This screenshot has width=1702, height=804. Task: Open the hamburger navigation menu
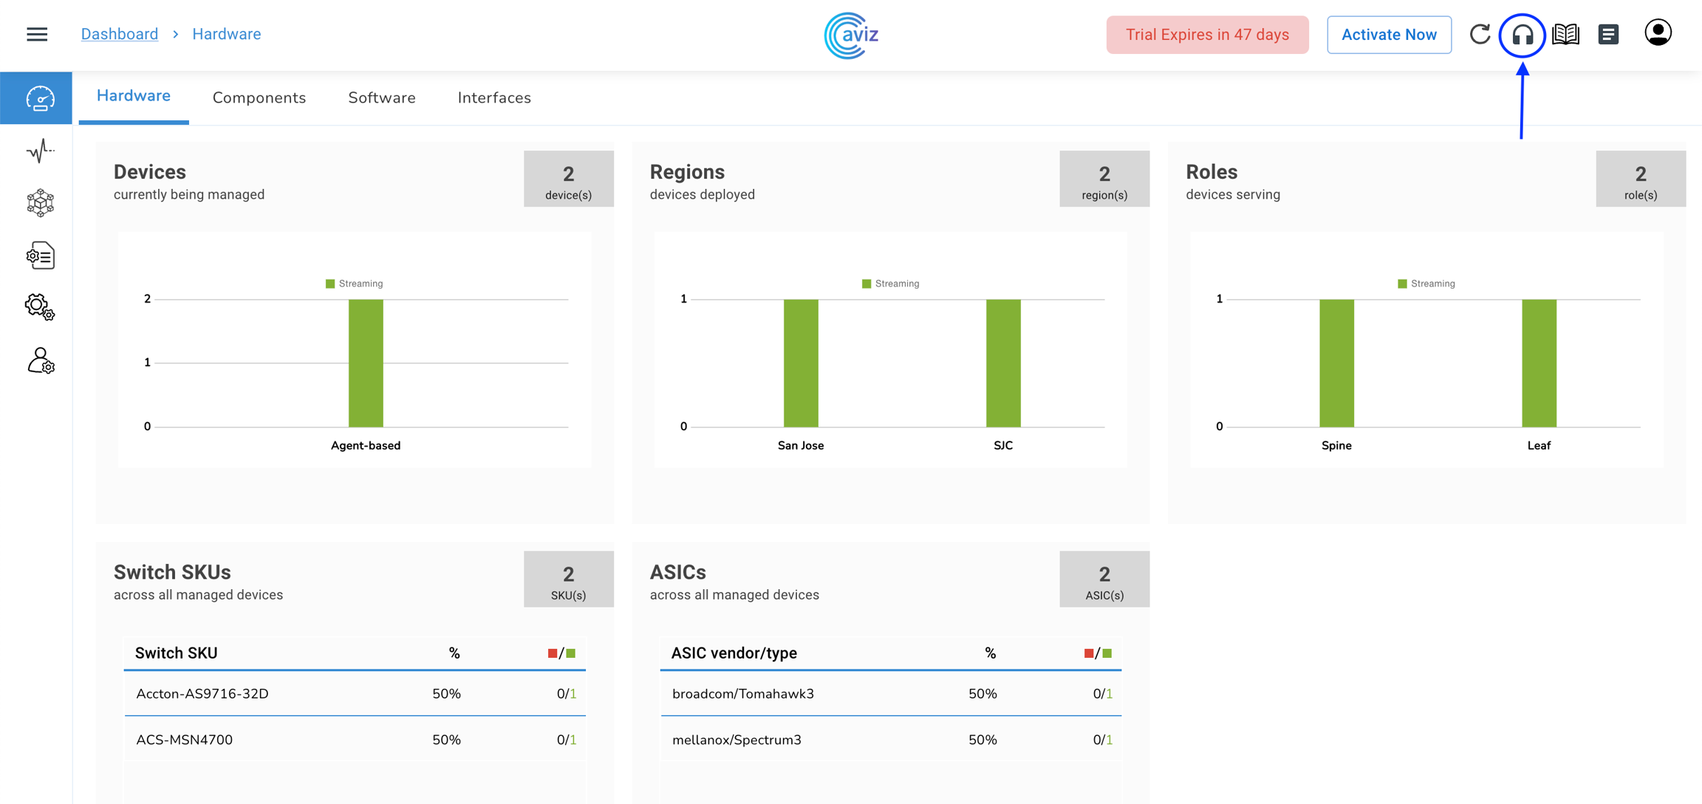37,34
